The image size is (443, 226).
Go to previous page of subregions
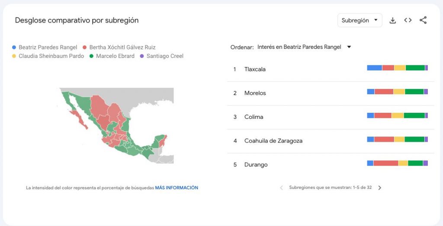click(x=281, y=188)
